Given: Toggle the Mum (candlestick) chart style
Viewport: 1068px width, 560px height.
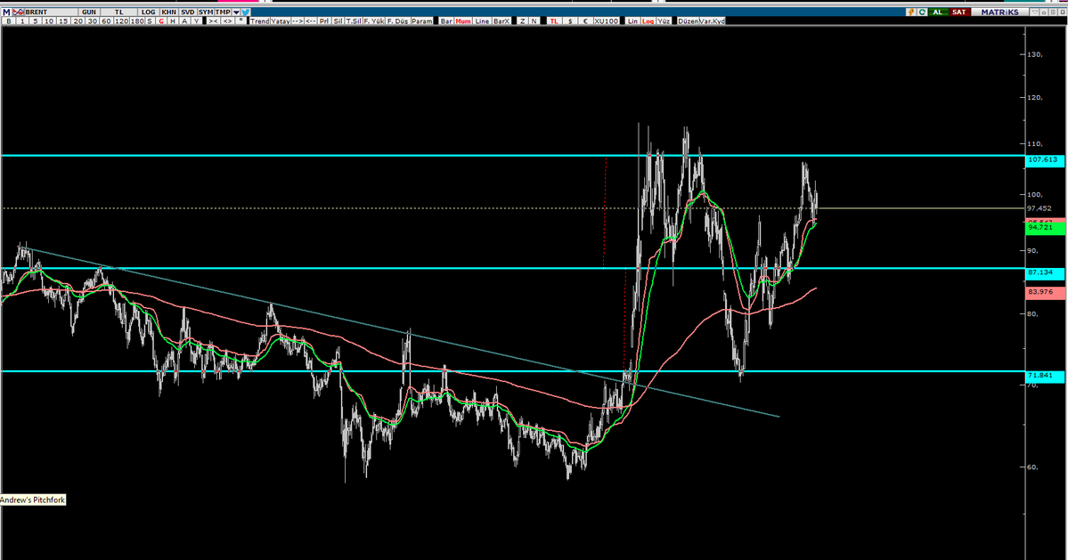Looking at the screenshot, I should pyautogui.click(x=463, y=21).
